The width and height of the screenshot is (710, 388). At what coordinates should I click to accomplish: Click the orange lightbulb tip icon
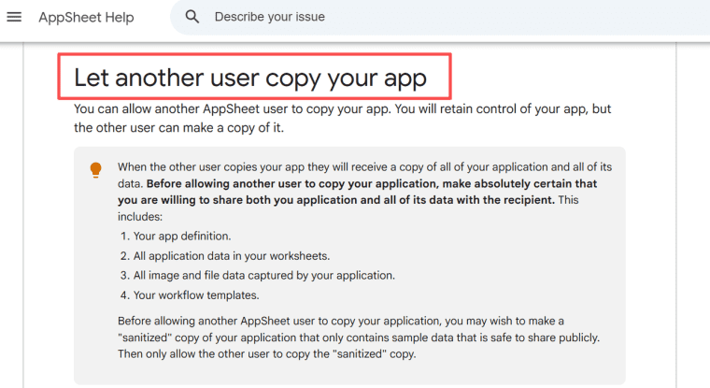pos(95,170)
